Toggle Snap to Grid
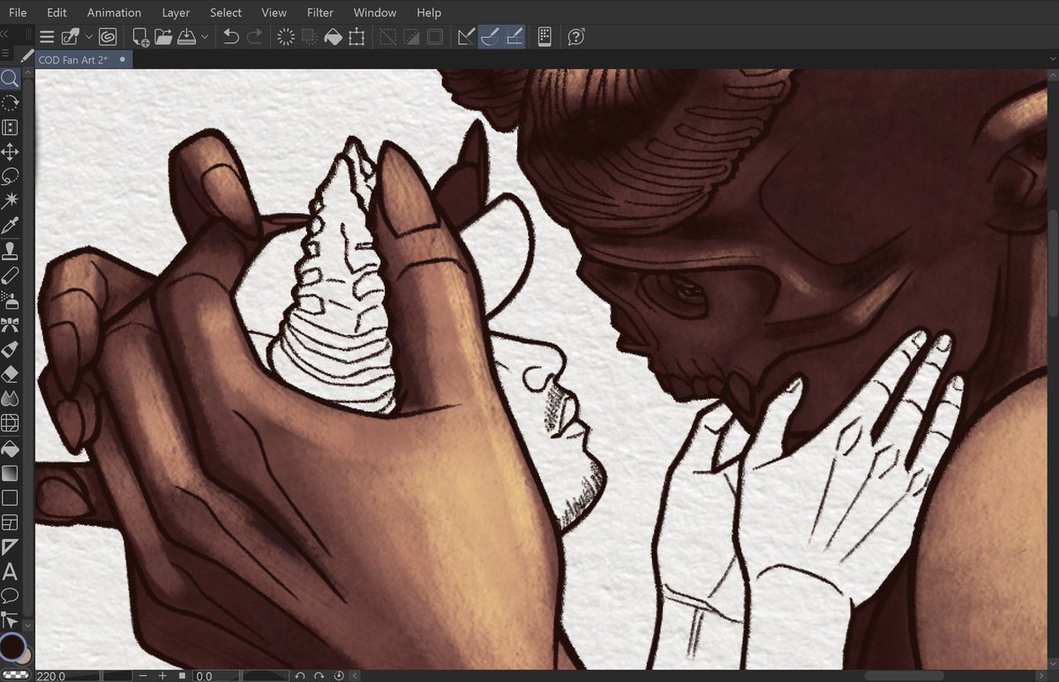 tap(515, 37)
